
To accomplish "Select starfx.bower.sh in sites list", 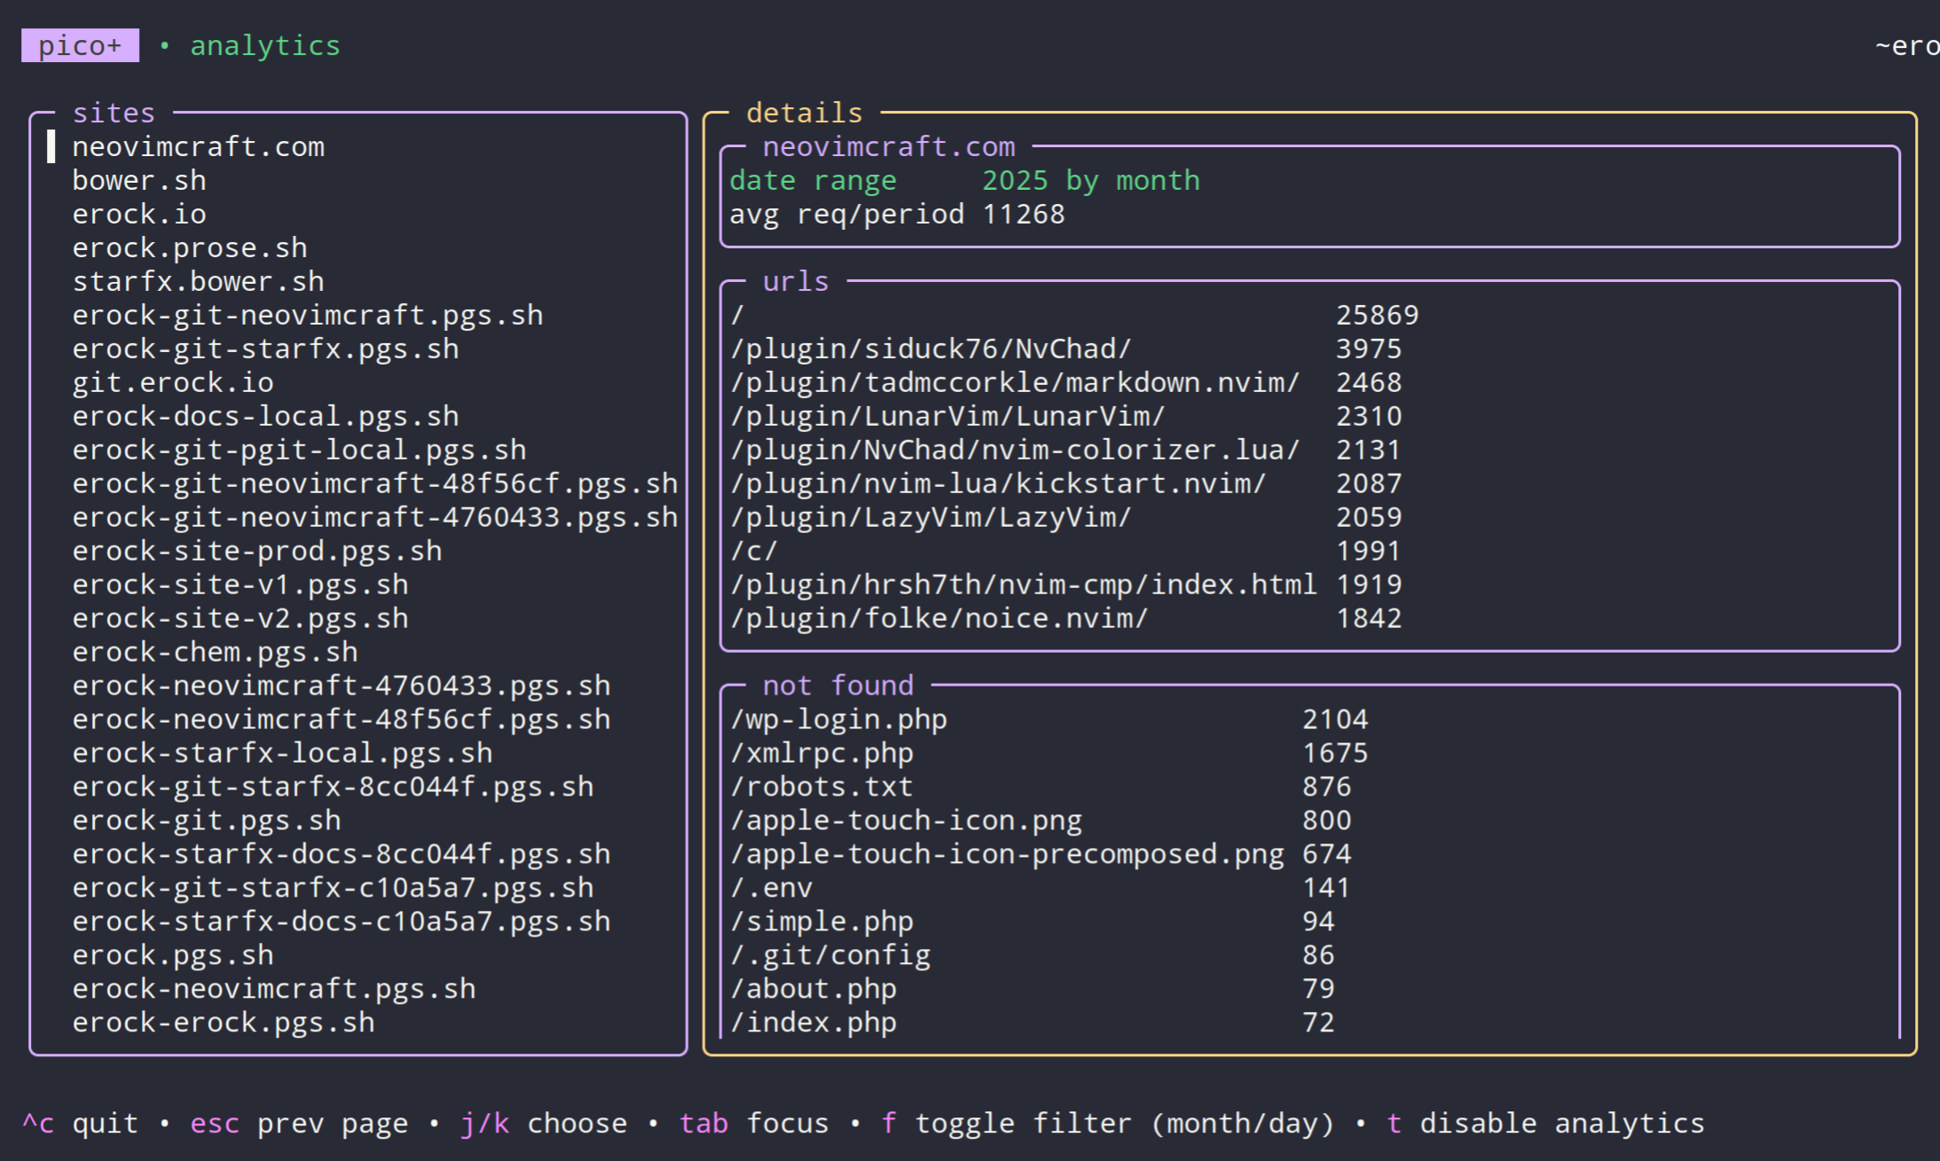I will 198,282.
